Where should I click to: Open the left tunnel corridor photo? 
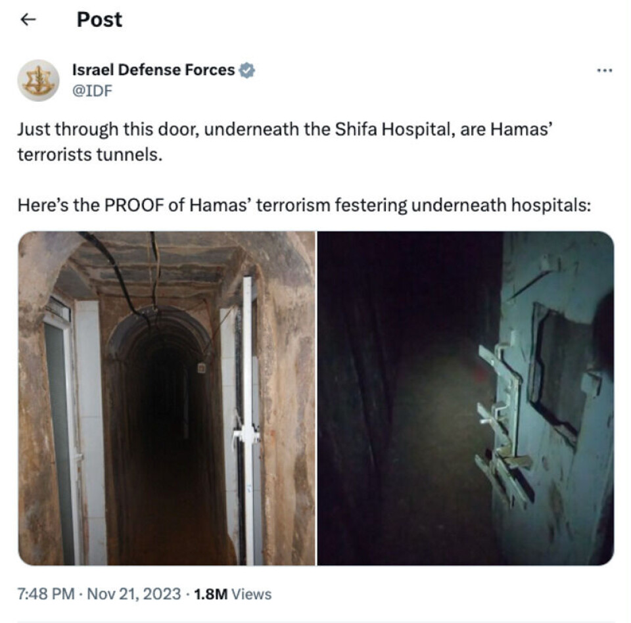pos(166,398)
